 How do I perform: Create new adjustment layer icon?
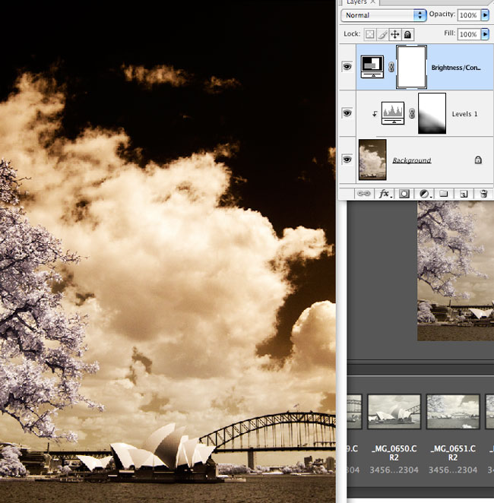pos(423,194)
